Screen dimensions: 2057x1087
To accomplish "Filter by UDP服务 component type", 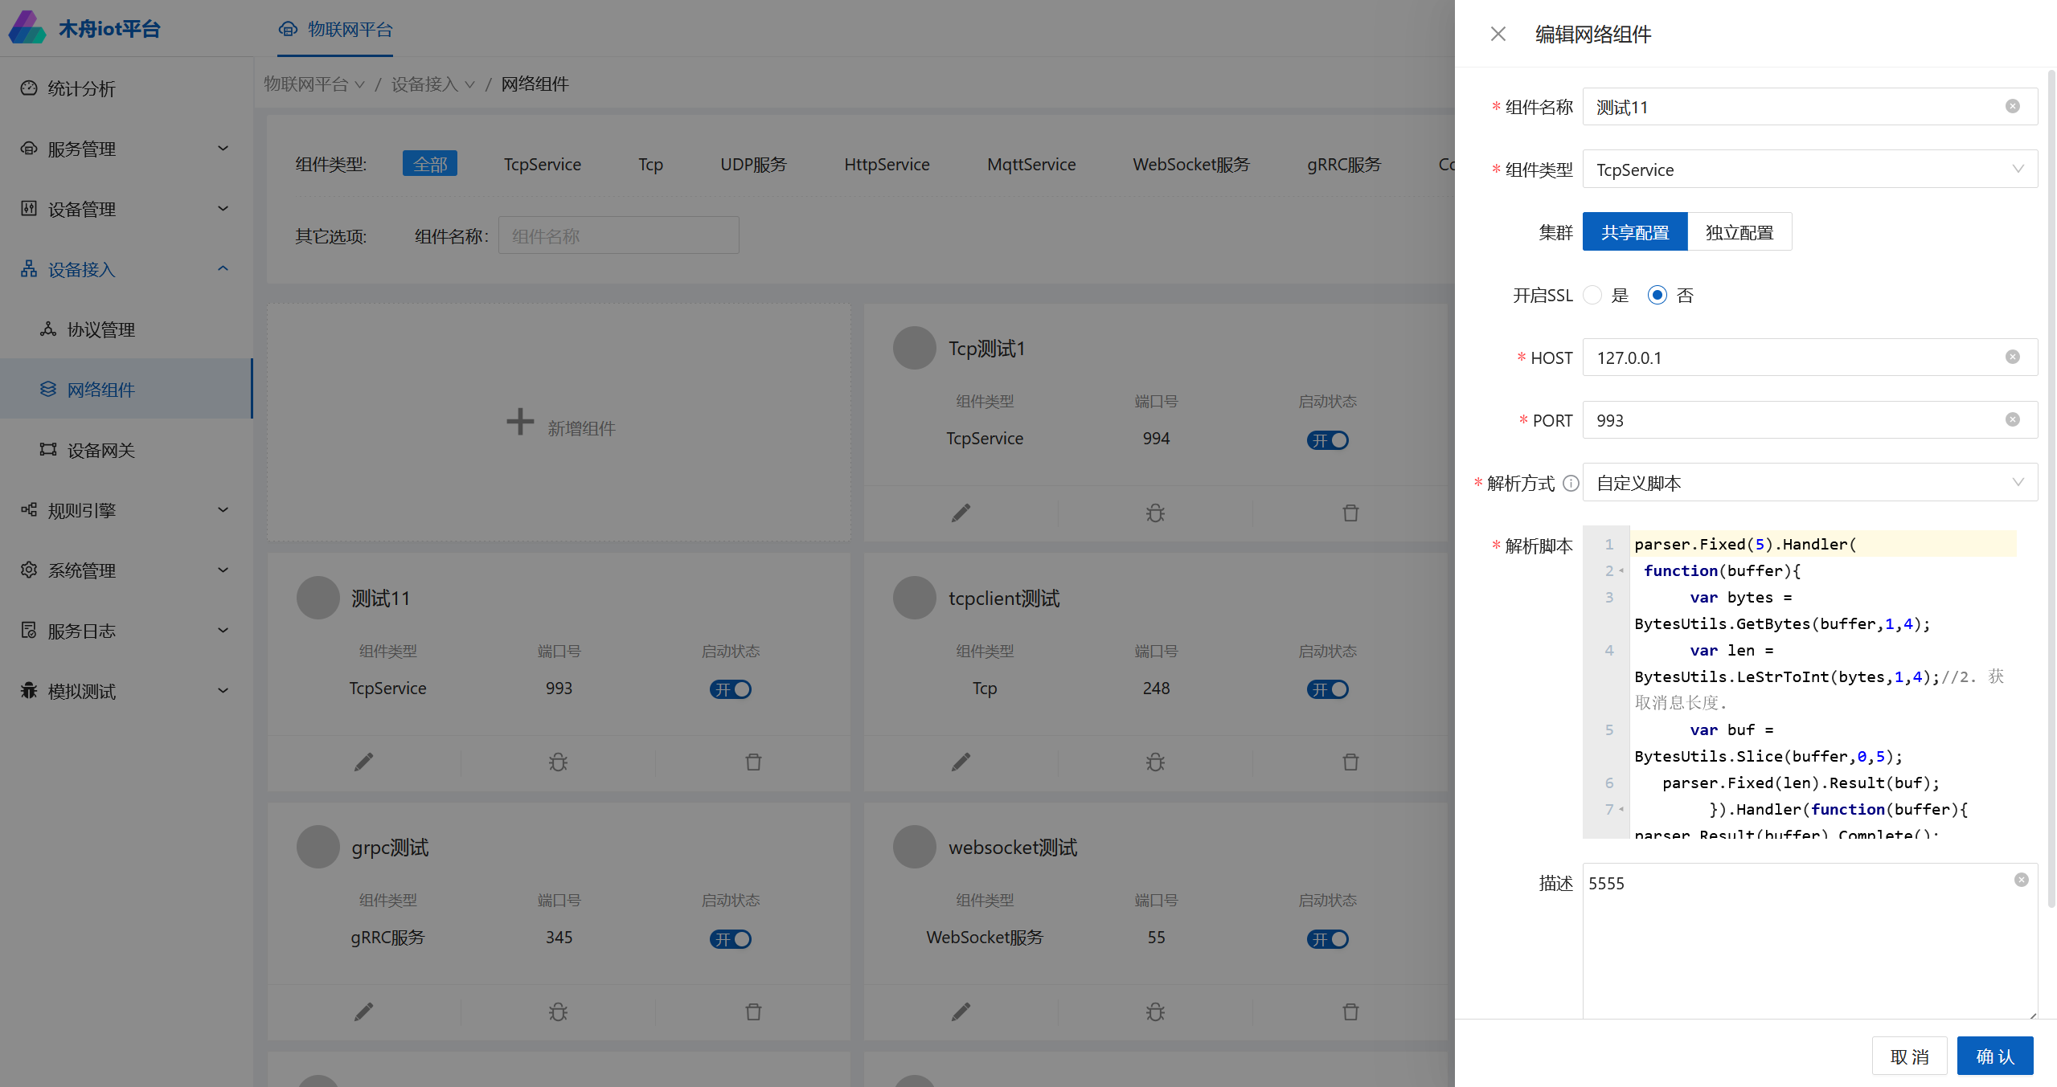I will click(753, 164).
